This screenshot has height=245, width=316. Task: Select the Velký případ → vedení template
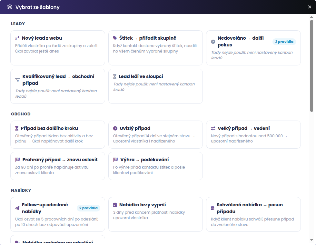pos(253,135)
